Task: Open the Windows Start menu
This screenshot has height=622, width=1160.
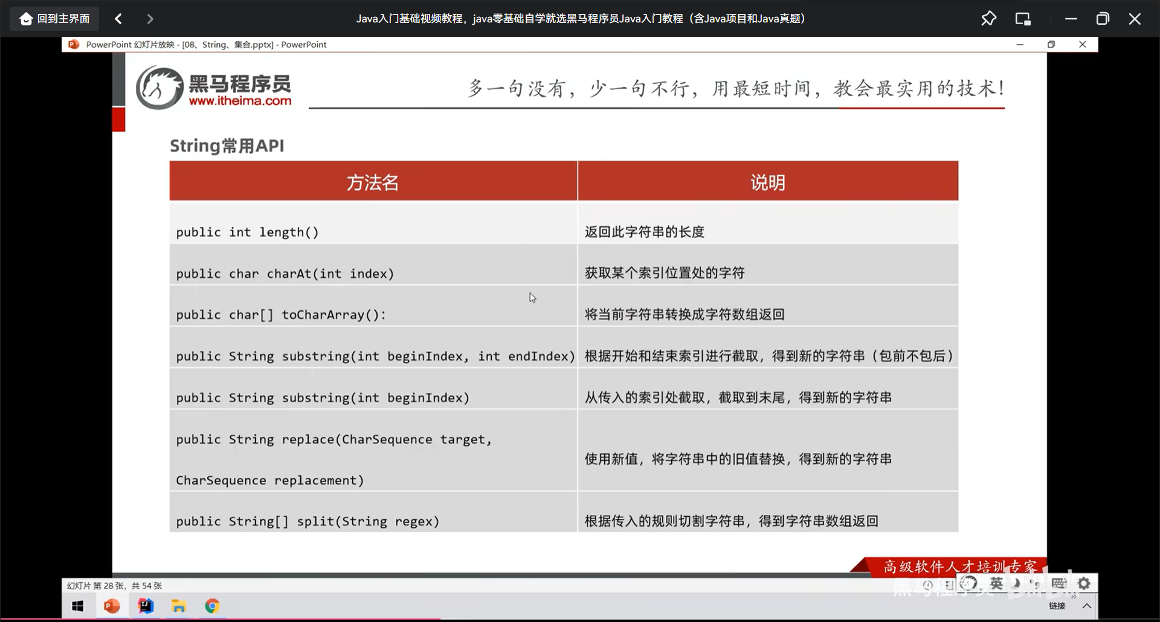Action: coord(77,606)
